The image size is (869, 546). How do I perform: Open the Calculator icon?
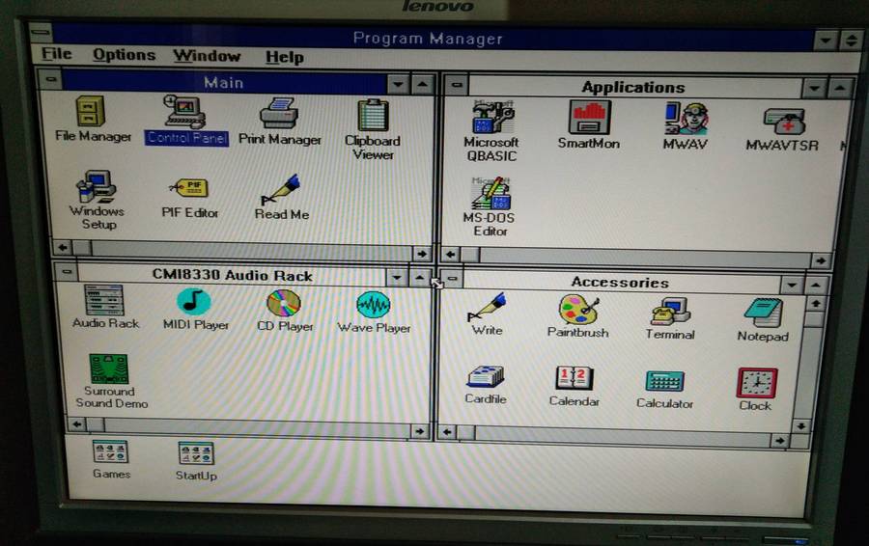tap(664, 390)
